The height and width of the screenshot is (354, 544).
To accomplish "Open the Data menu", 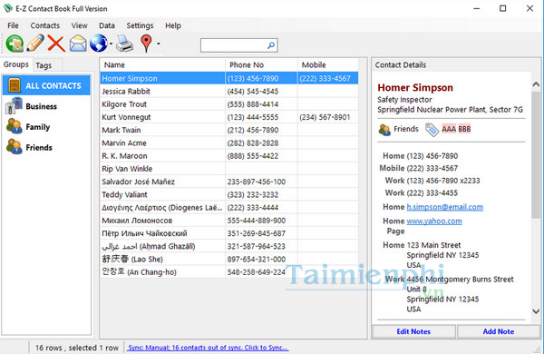I will [x=107, y=25].
